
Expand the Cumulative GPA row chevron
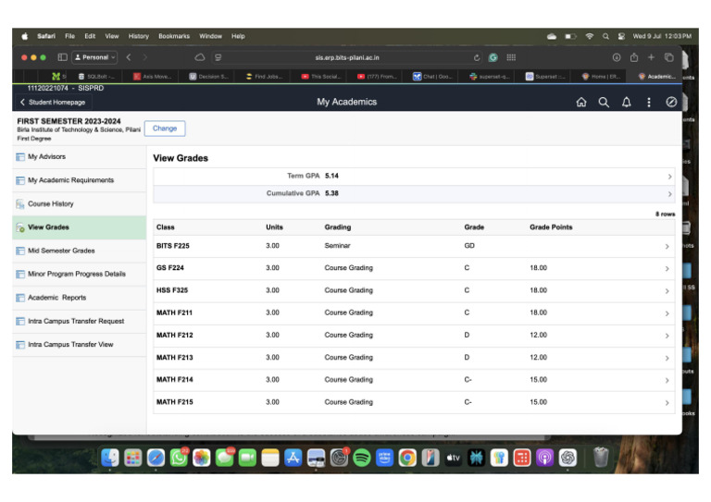(669, 194)
